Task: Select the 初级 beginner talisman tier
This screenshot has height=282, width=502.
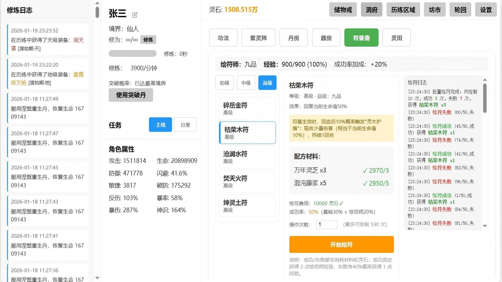Action: [x=224, y=83]
